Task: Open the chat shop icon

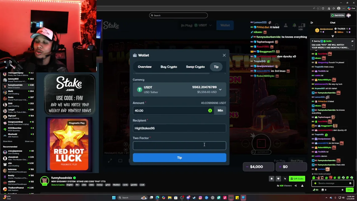Action: (x=323, y=190)
